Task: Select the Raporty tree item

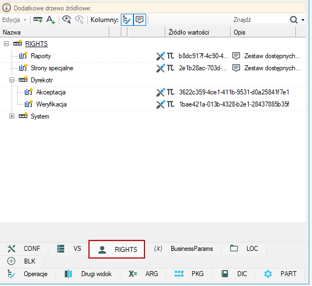Action: pyautogui.click(x=41, y=56)
